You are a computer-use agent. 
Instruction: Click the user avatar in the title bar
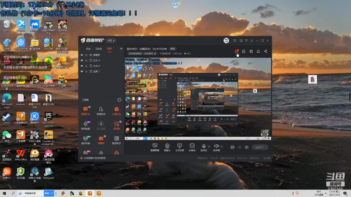click(226, 40)
